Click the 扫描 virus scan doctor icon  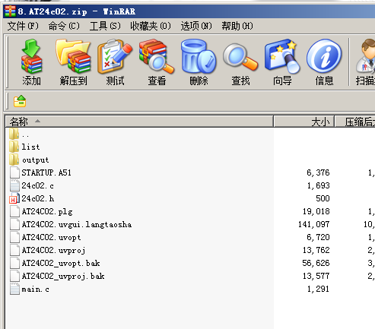point(365,56)
